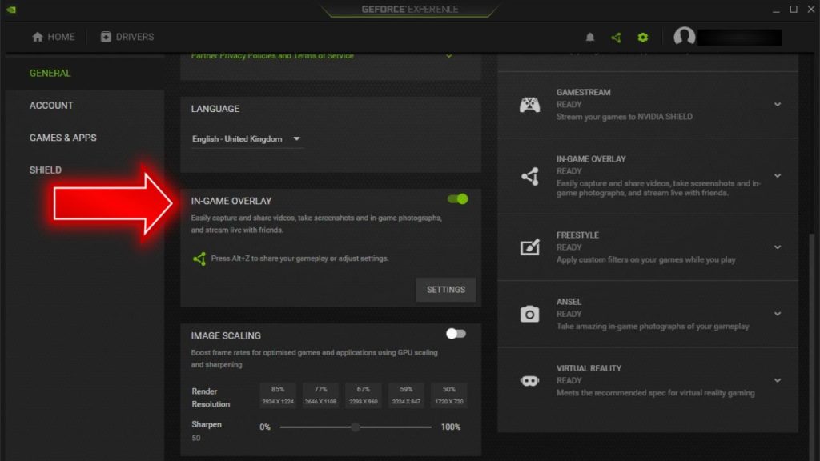This screenshot has width=820, height=461.
Task: Switch to the Drivers tab
Action: 127,37
